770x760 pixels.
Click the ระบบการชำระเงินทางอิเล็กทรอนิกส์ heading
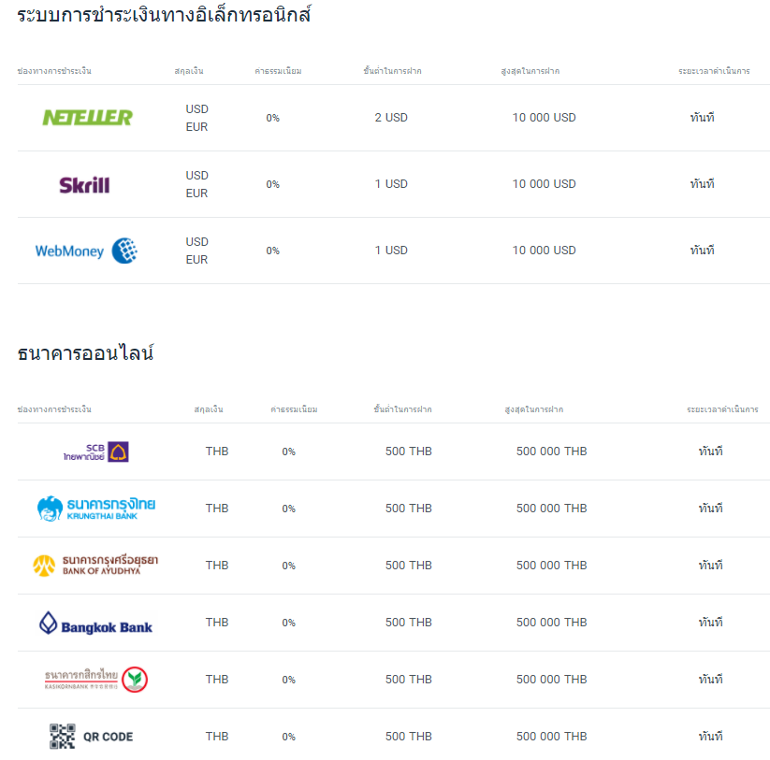click(164, 14)
